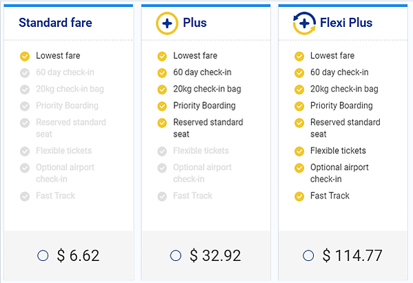The width and height of the screenshot is (413, 283).
Task: Click the 20kg check-in bag checkmark in Flexi Plus
Action: coord(299,90)
